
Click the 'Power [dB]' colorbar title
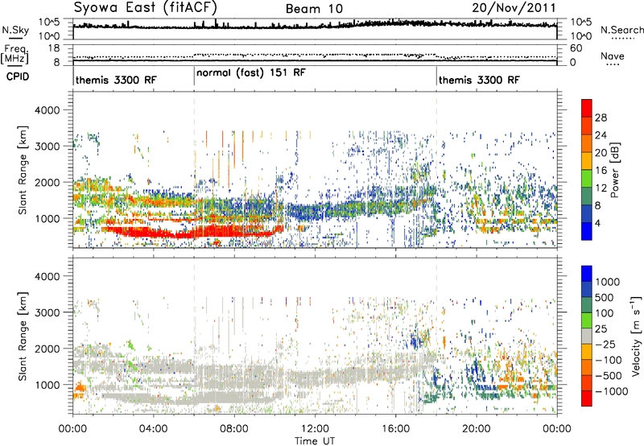(614, 170)
